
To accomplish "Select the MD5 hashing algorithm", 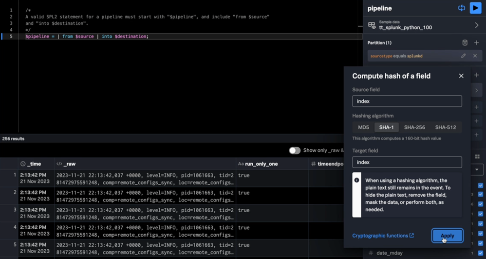I will (363, 127).
